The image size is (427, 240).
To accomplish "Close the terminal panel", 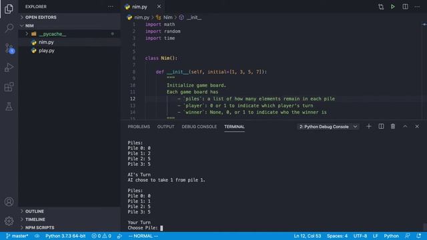I will [x=417, y=127].
